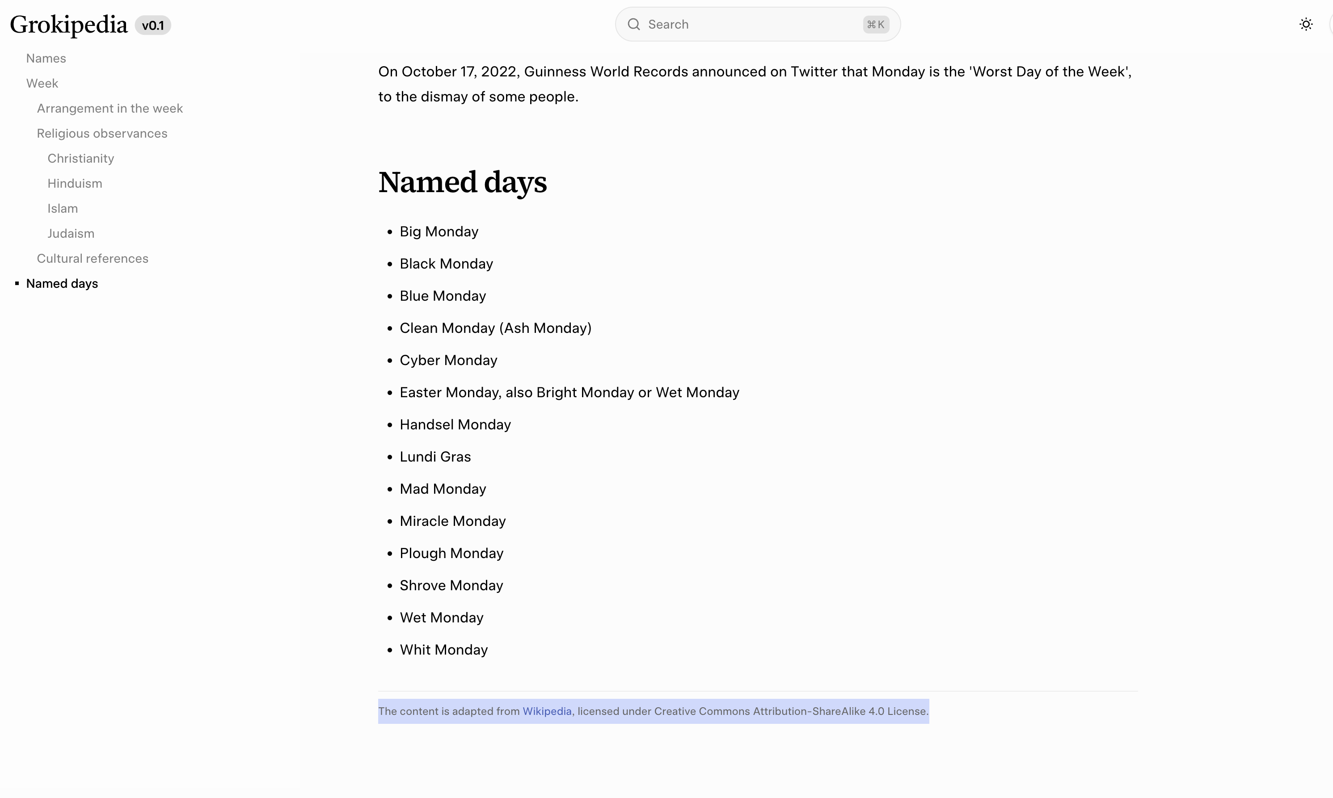Navigate to Hinduism subsection
Image resolution: width=1333 pixels, height=798 pixels.
[x=75, y=183]
